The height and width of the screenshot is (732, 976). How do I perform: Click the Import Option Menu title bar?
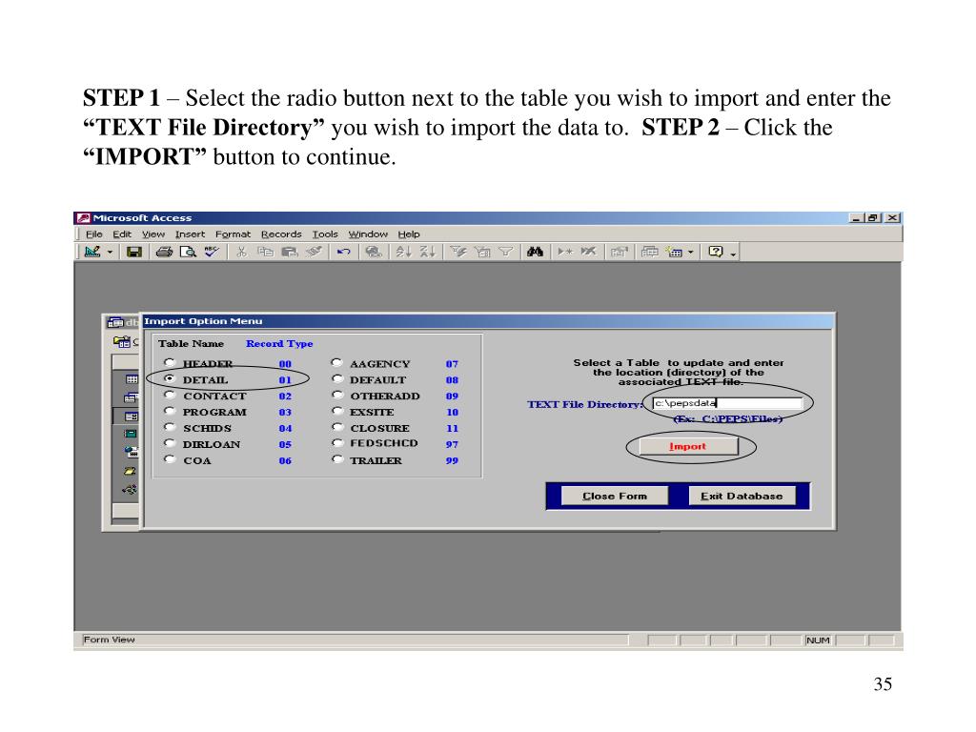point(488,321)
